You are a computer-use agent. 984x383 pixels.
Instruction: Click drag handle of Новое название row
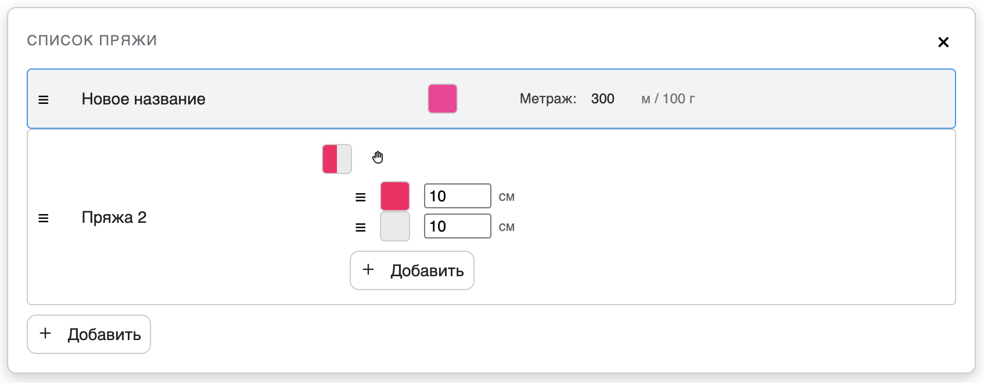coord(44,100)
